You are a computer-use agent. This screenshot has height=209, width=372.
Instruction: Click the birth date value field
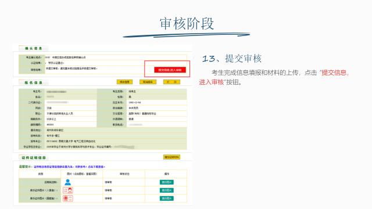(156, 102)
